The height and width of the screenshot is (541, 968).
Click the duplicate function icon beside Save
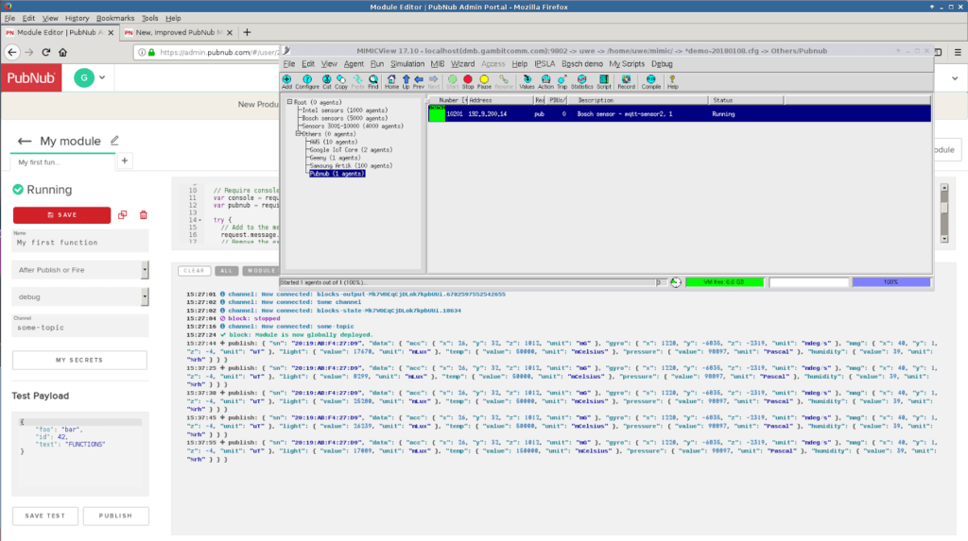(123, 215)
